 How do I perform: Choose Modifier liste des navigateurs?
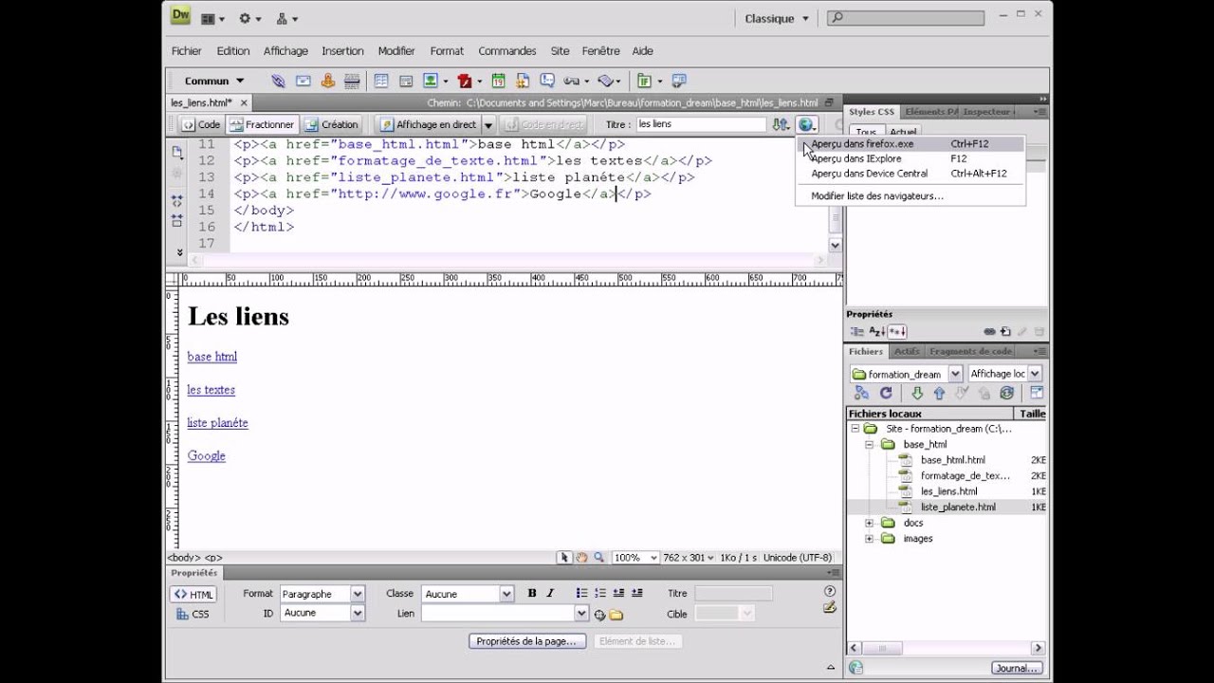[x=910, y=196]
